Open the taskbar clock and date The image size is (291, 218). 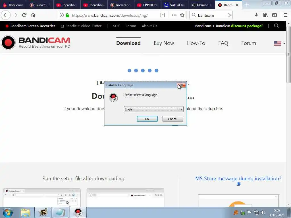click(277, 213)
